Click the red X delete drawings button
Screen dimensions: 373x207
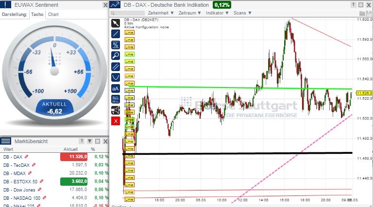pyautogui.click(x=116, y=121)
